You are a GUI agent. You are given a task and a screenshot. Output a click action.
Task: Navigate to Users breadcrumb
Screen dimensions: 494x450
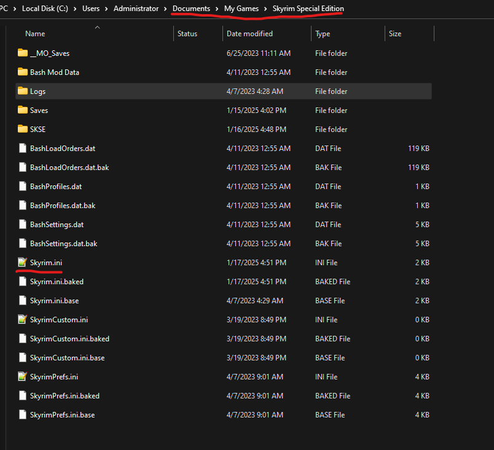[91, 9]
